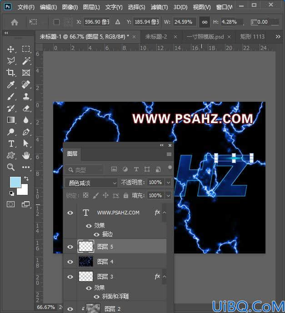The image size is (285, 313).
Task: Hide effects of the WWW.PSAHZ.COM layer
Action: (x=89, y=226)
